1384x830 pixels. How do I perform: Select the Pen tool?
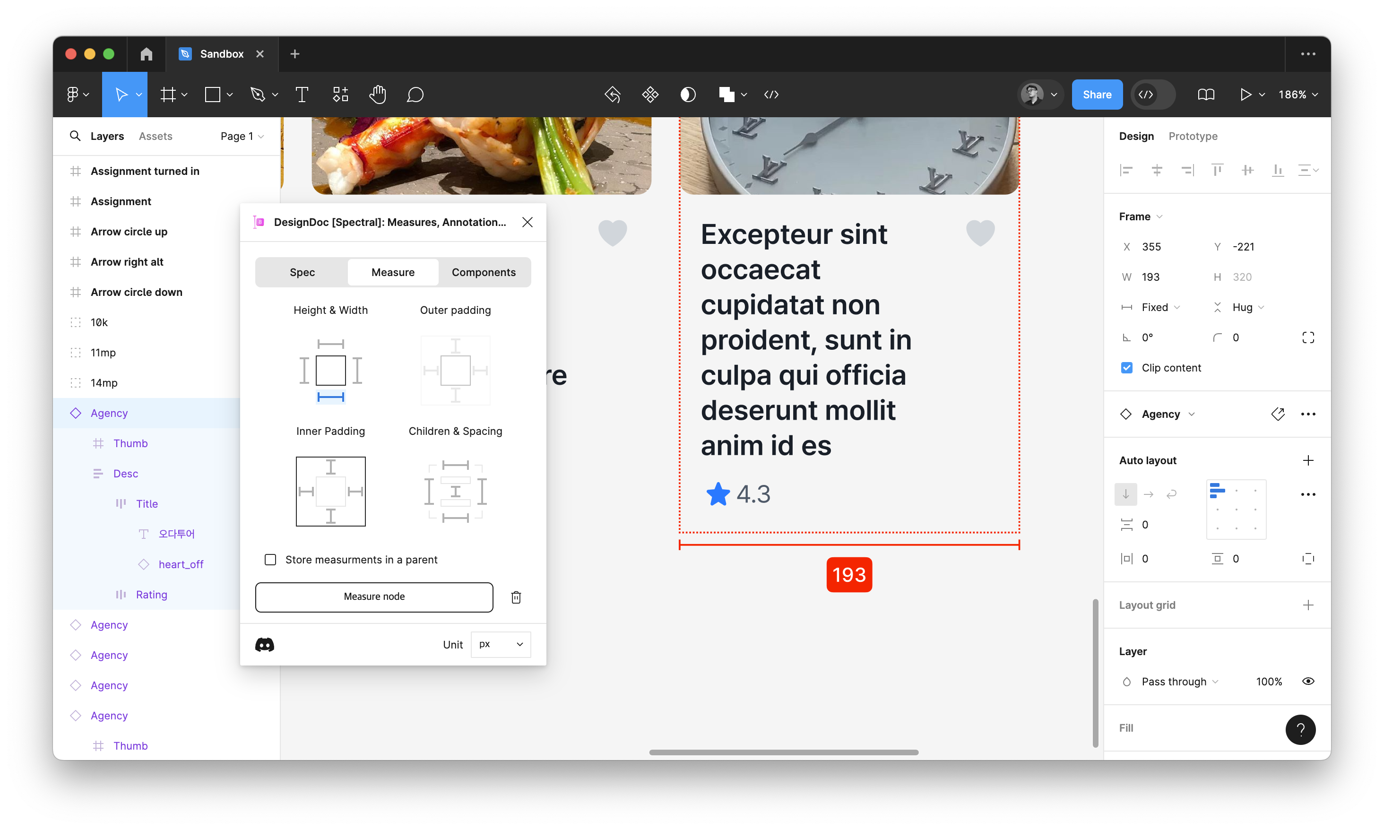(258, 95)
